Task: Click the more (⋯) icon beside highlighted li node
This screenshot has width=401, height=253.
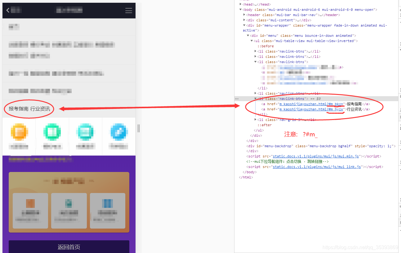Action: 237,98
